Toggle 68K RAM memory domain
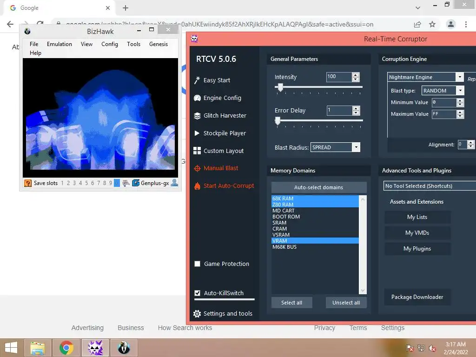 (315, 198)
